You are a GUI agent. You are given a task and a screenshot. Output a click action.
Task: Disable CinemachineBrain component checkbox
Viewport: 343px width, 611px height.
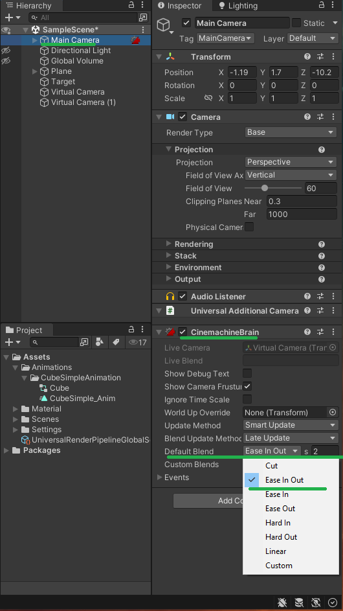[183, 332]
